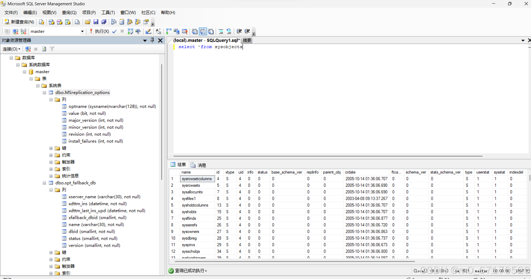The height and width of the screenshot is (279, 531).
Task: Select the 结果 results tab
Action: coord(178,165)
